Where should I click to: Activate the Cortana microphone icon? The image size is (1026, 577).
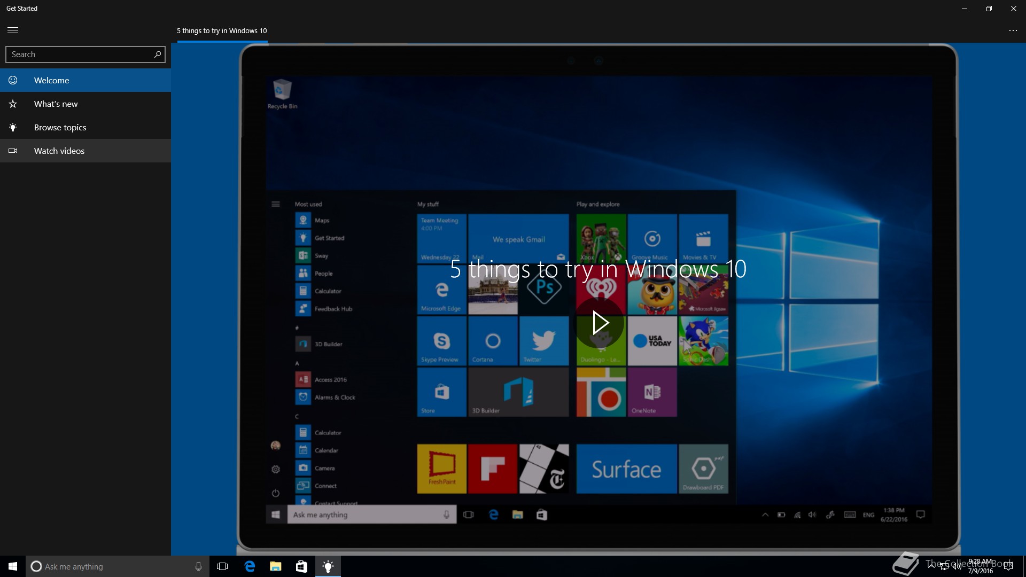pos(198,566)
